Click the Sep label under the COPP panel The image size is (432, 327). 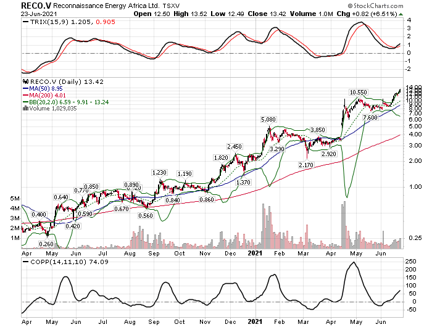pyautogui.click(x=154, y=322)
